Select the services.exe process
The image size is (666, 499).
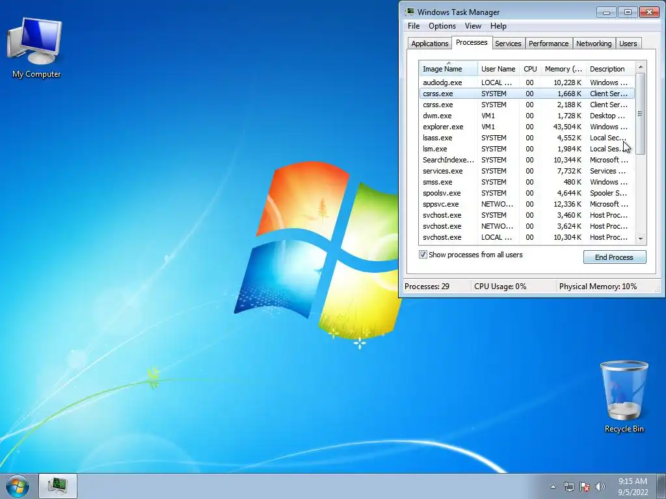coord(527,171)
